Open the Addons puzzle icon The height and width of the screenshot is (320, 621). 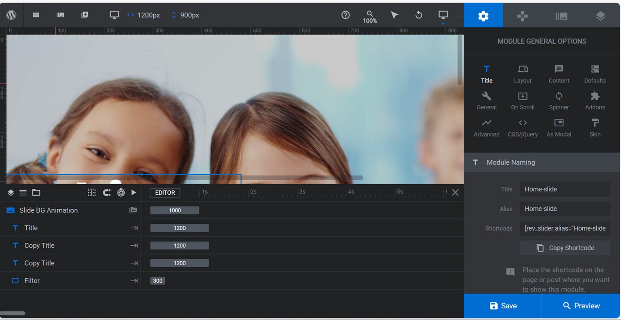tap(595, 101)
